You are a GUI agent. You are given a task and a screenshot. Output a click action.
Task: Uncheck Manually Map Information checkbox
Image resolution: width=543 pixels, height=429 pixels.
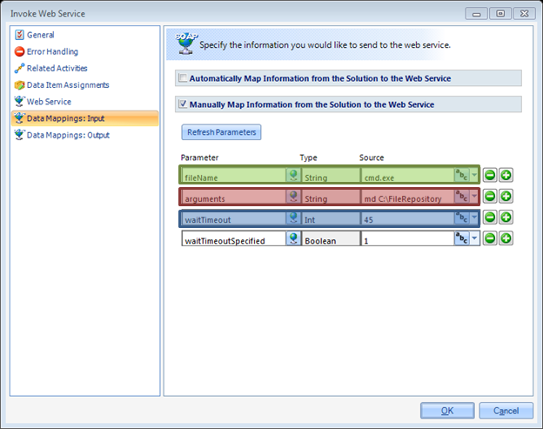[183, 104]
